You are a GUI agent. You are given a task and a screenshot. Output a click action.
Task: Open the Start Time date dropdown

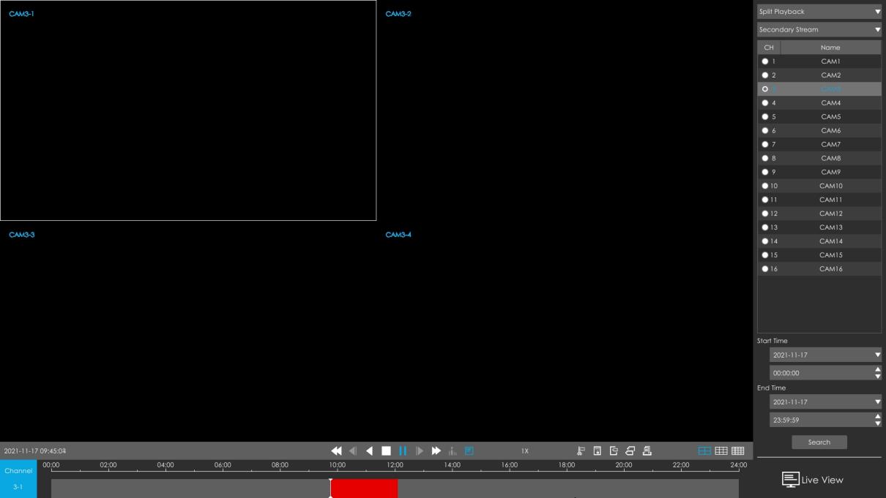tap(826, 355)
